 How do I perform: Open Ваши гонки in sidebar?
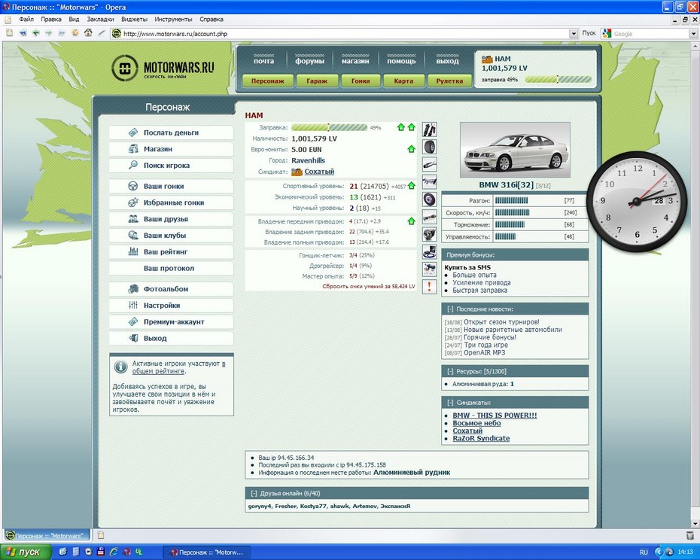coord(172,186)
